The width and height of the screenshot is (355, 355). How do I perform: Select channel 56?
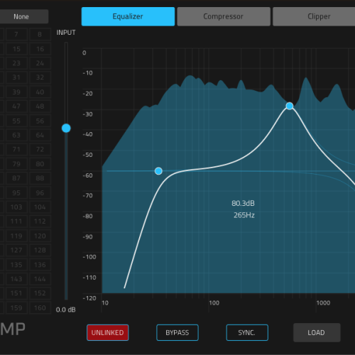click(40, 121)
